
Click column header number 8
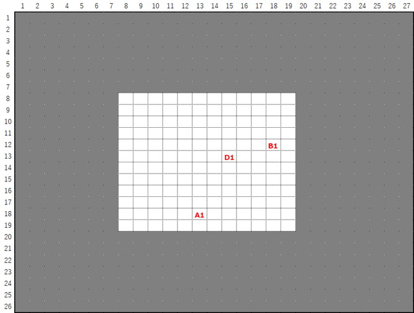point(126,6)
